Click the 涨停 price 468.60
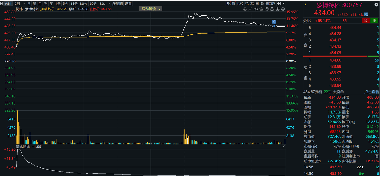 point(334,127)
